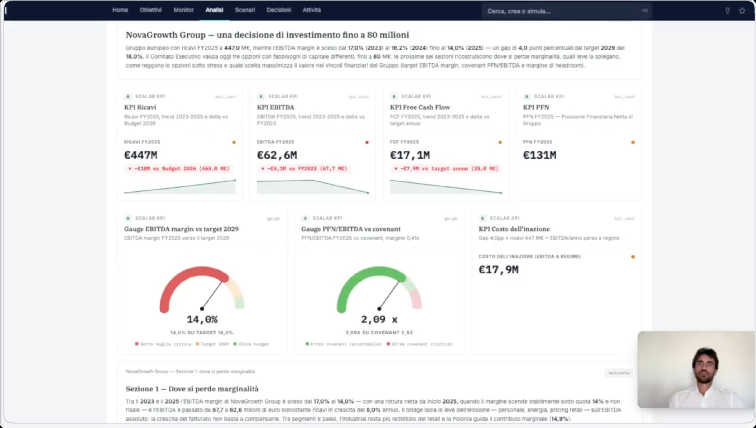Click the kpi_card tag on KPI Ricavi

[x=226, y=97]
